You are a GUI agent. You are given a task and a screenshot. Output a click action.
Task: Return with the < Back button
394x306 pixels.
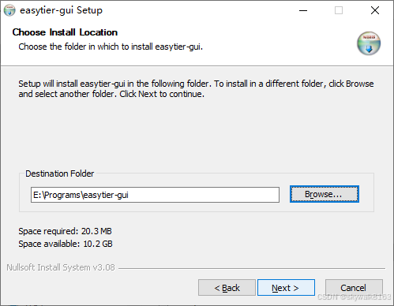[227, 288]
